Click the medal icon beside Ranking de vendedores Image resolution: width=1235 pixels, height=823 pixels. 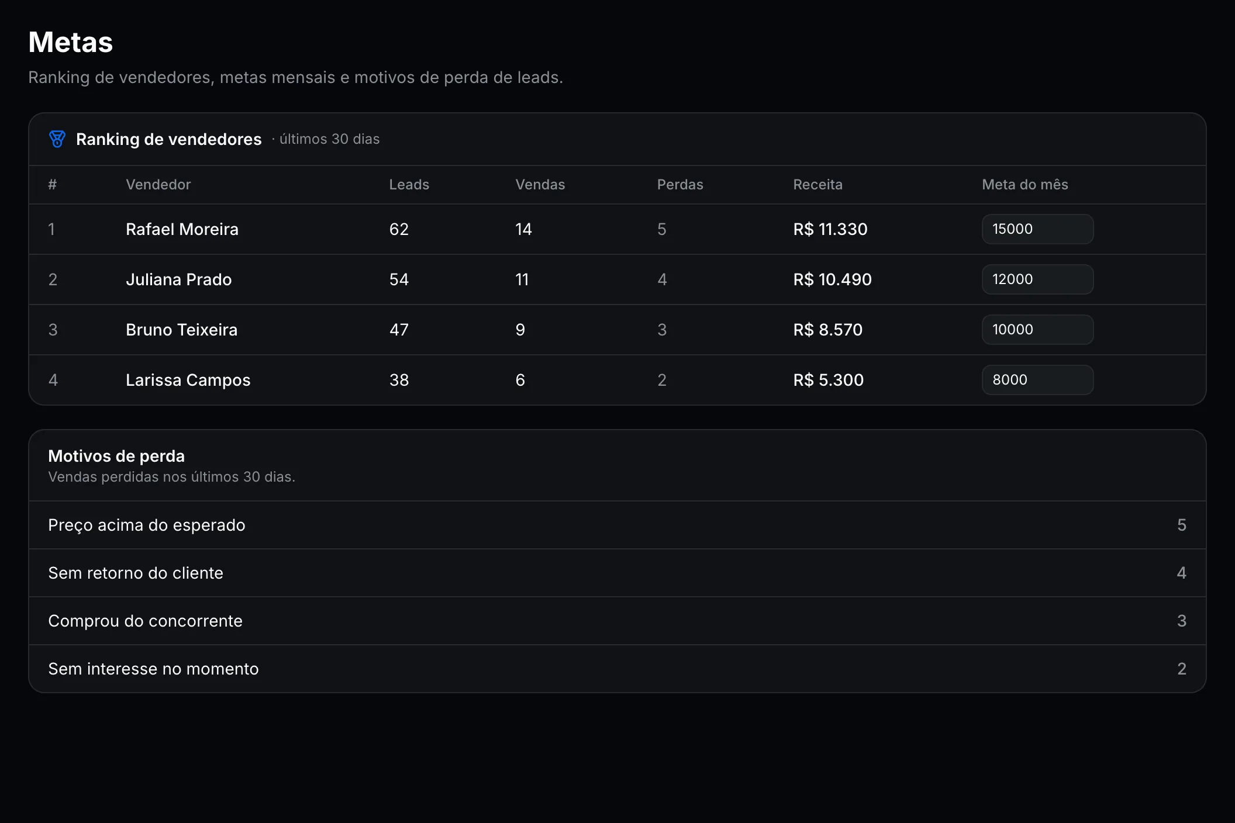coord(57,139)
